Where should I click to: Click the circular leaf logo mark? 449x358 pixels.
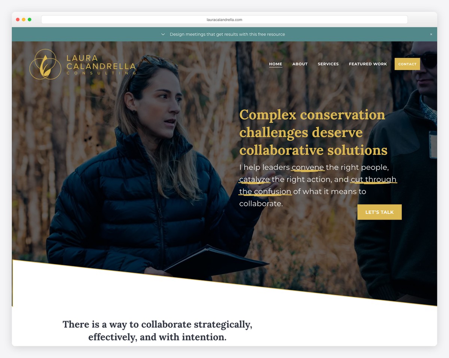coord(45,64)
